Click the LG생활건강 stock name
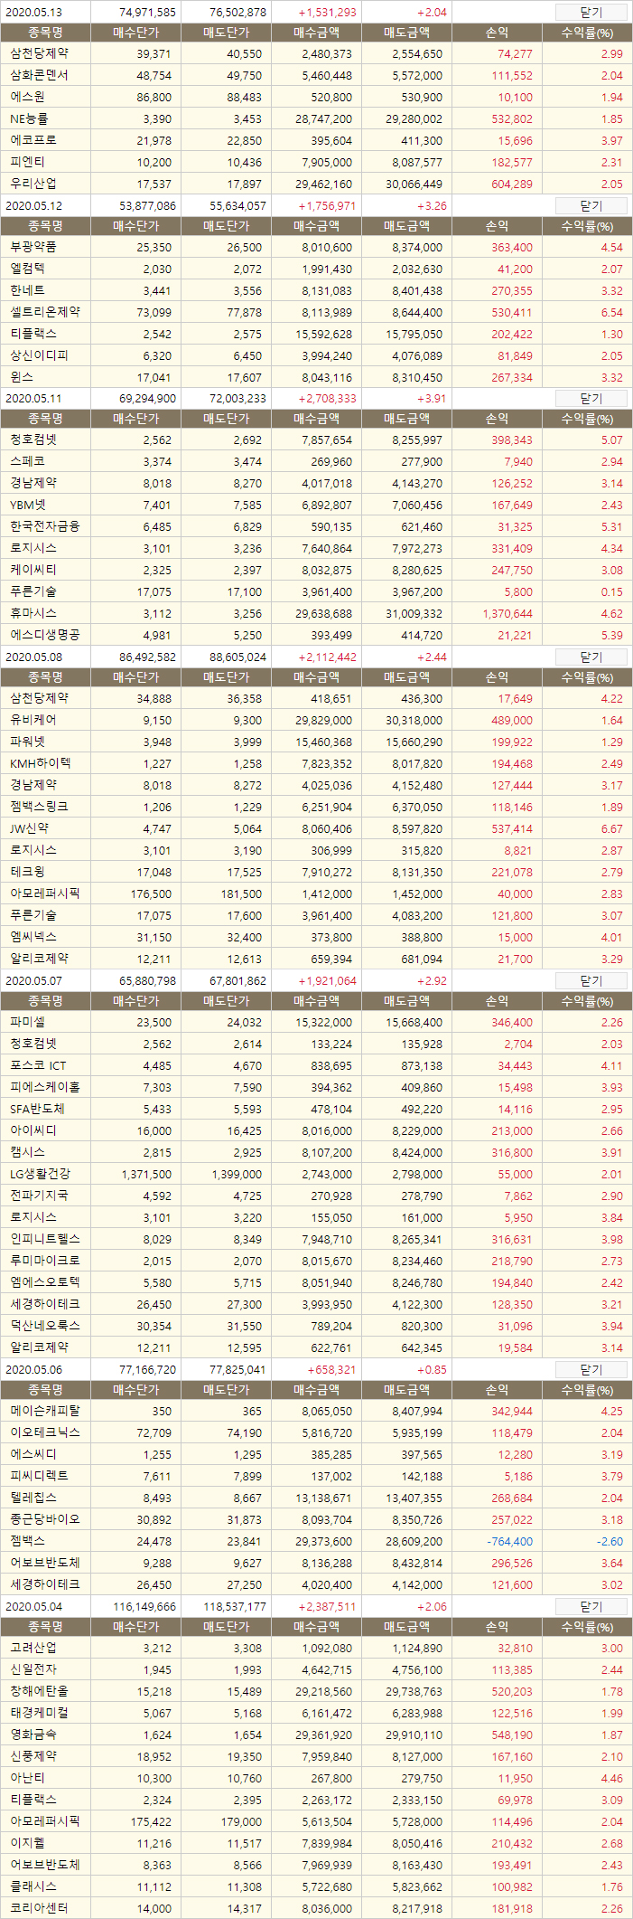 click(40, 1173)
